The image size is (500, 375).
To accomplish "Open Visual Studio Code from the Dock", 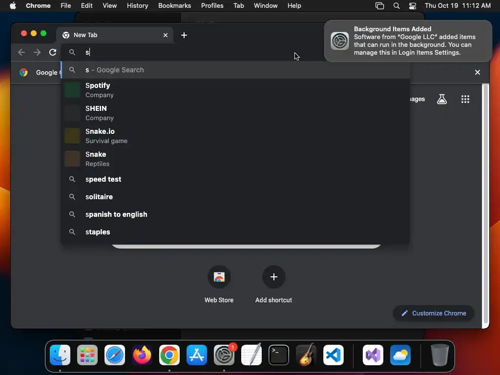I will [x=333, y=355].
